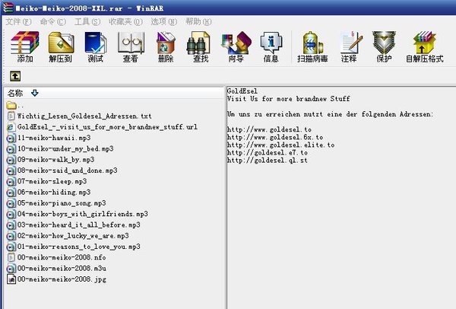Click the http://goldesel.e7.to address

coord(268,152)
